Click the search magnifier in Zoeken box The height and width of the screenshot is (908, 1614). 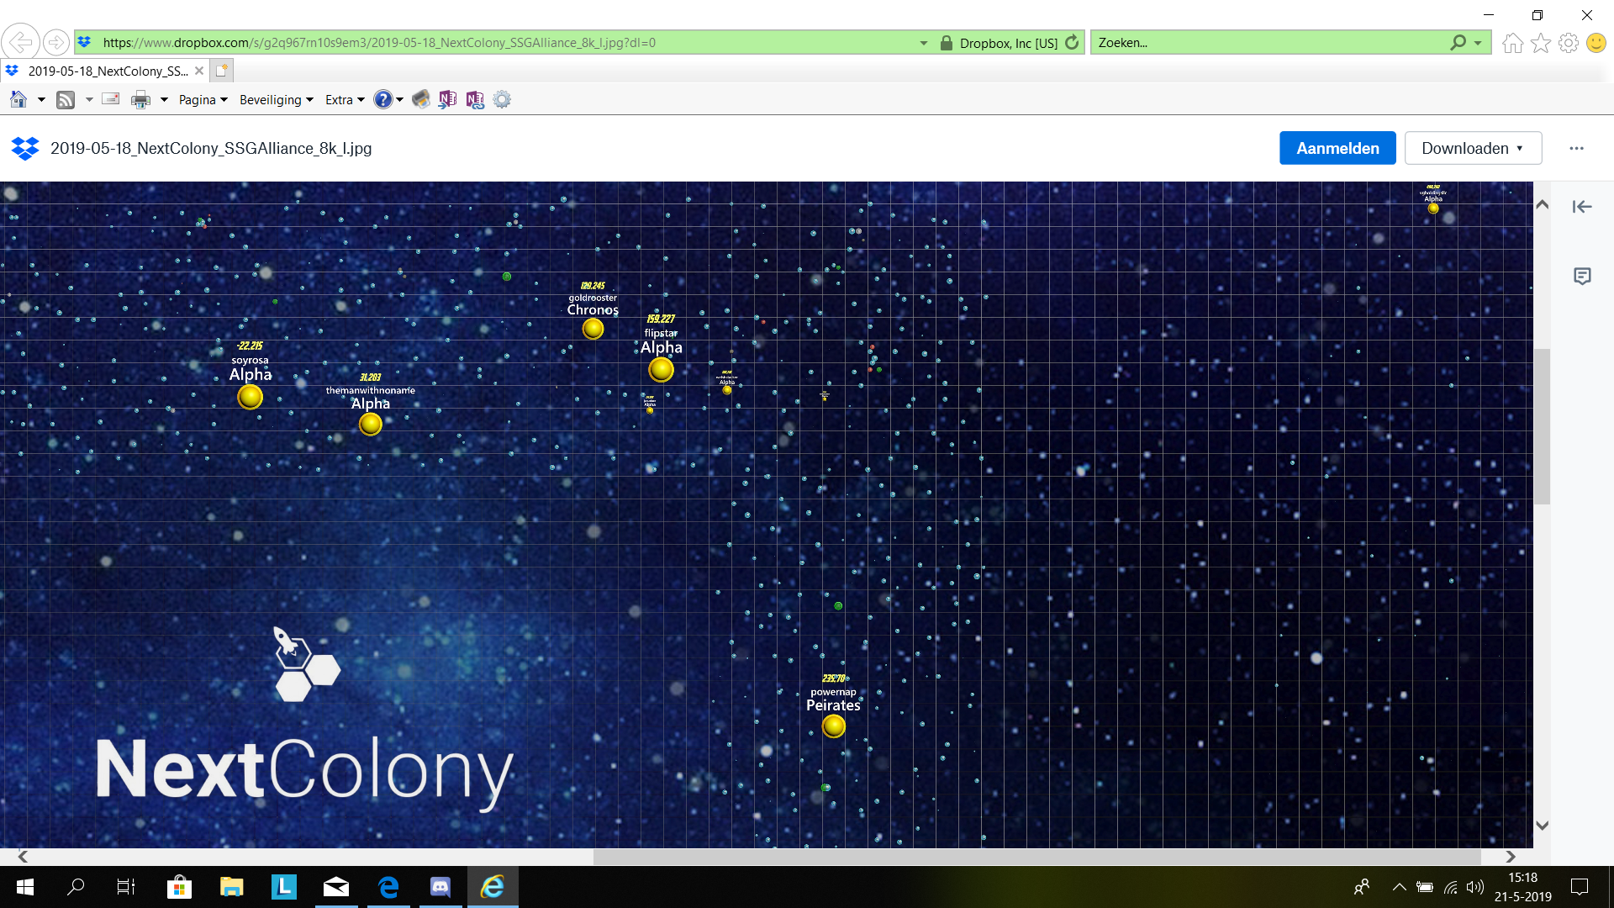point(1458,42)
